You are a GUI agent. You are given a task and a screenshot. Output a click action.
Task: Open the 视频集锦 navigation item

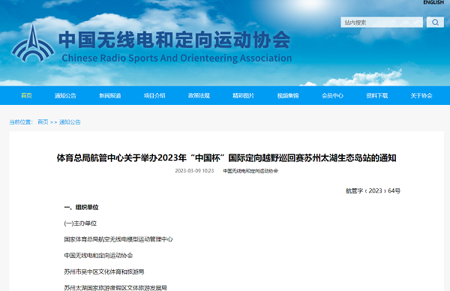coord(288,95)
